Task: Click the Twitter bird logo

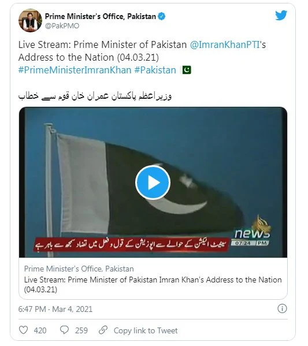Action: tap(281, 15)
